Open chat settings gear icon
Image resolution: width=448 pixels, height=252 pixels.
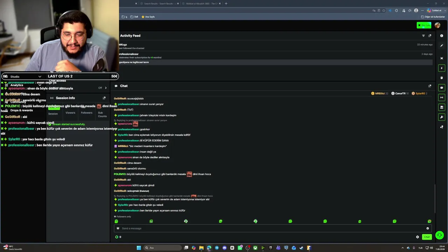pyautogui.click(x=418, y=237)
